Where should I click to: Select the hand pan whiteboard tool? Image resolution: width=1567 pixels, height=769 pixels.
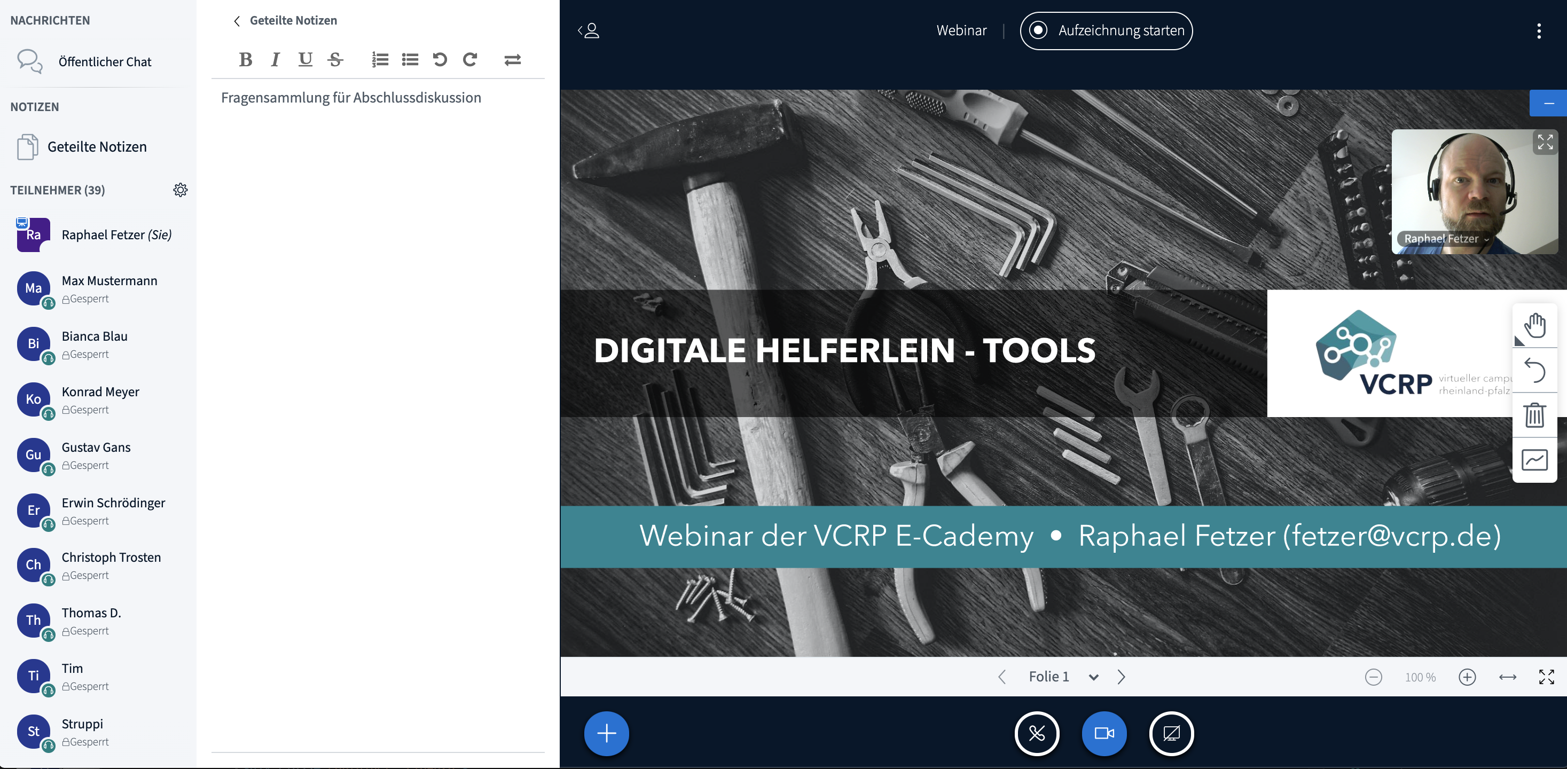click(x=1534, y=325)
